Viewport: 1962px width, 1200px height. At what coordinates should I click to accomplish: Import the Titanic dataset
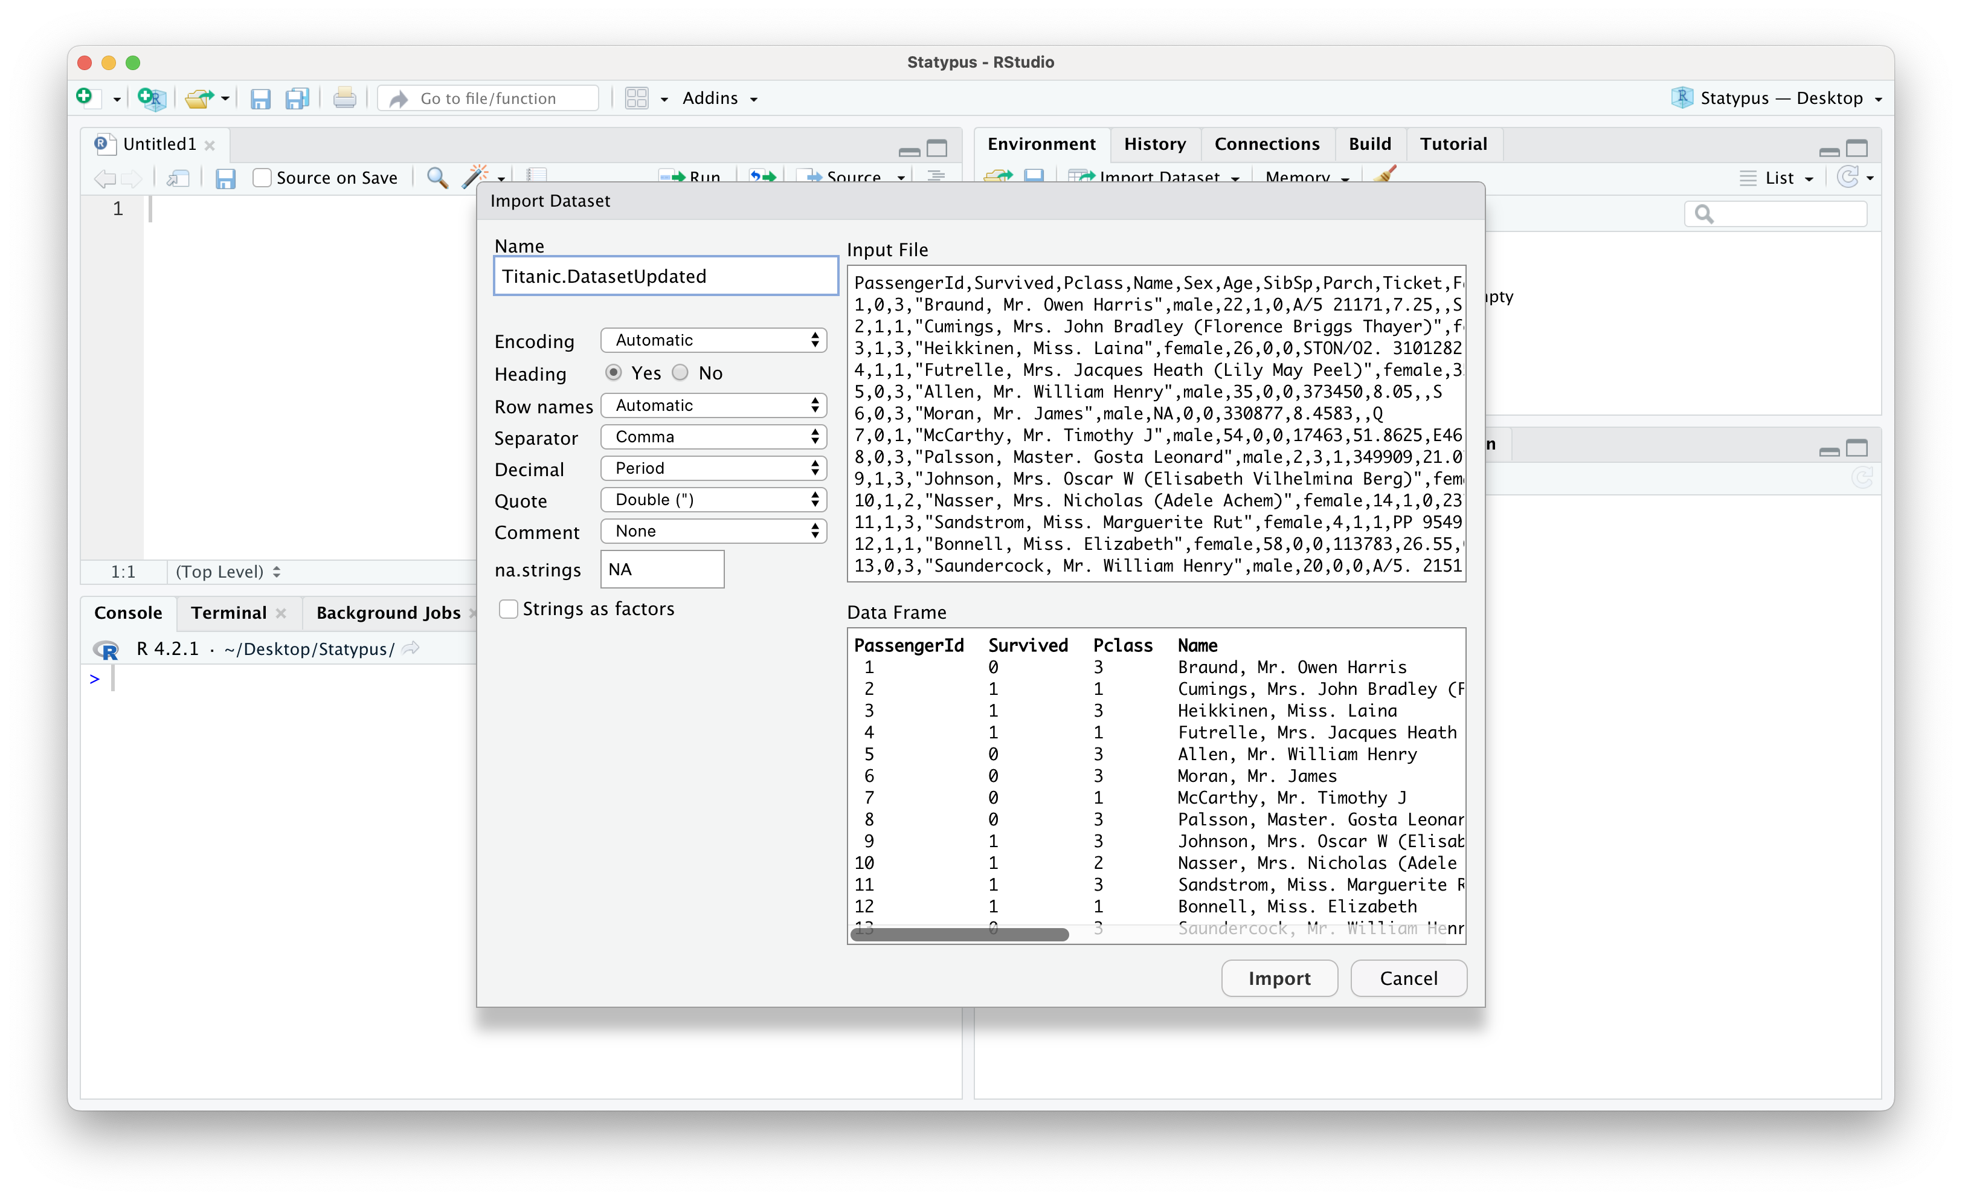point(1279,978)
